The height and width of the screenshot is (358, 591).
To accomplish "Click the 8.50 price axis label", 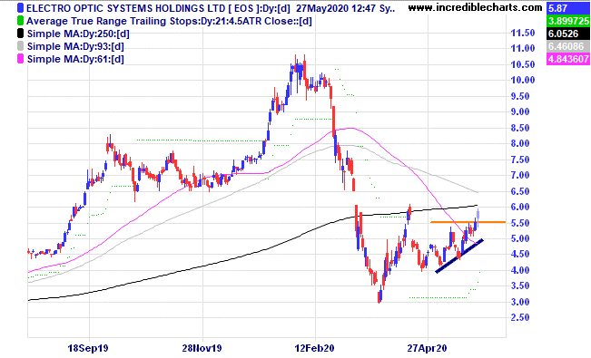I will click(x=520, y=128).
